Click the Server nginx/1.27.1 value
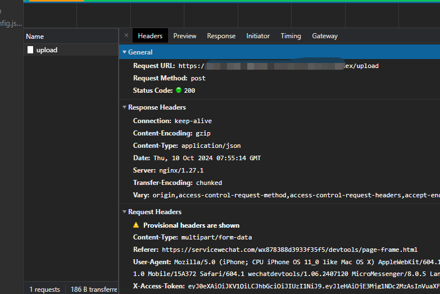The image size is (440, 294). click(182, 170)
